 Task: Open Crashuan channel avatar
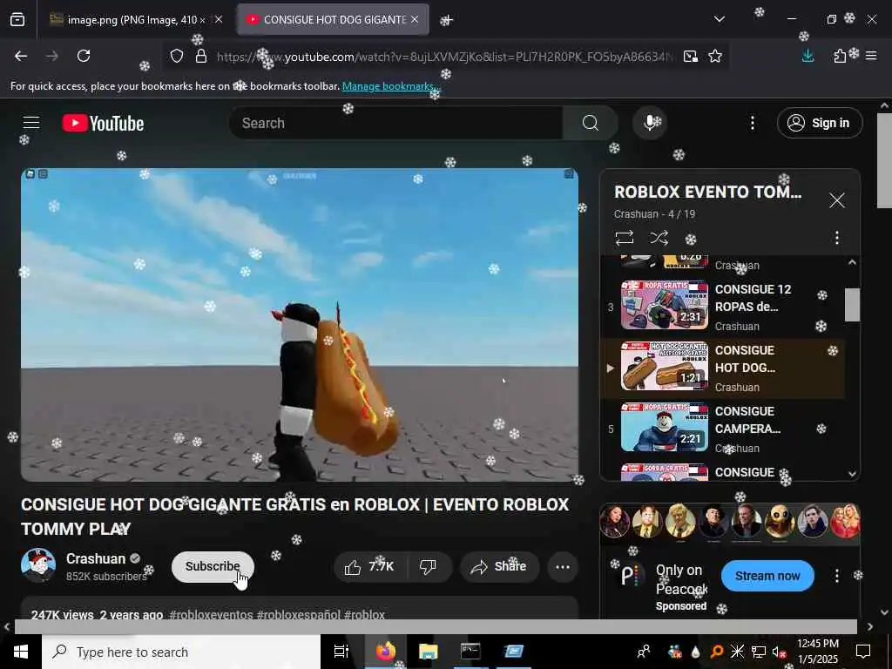[x=38, y=566]
